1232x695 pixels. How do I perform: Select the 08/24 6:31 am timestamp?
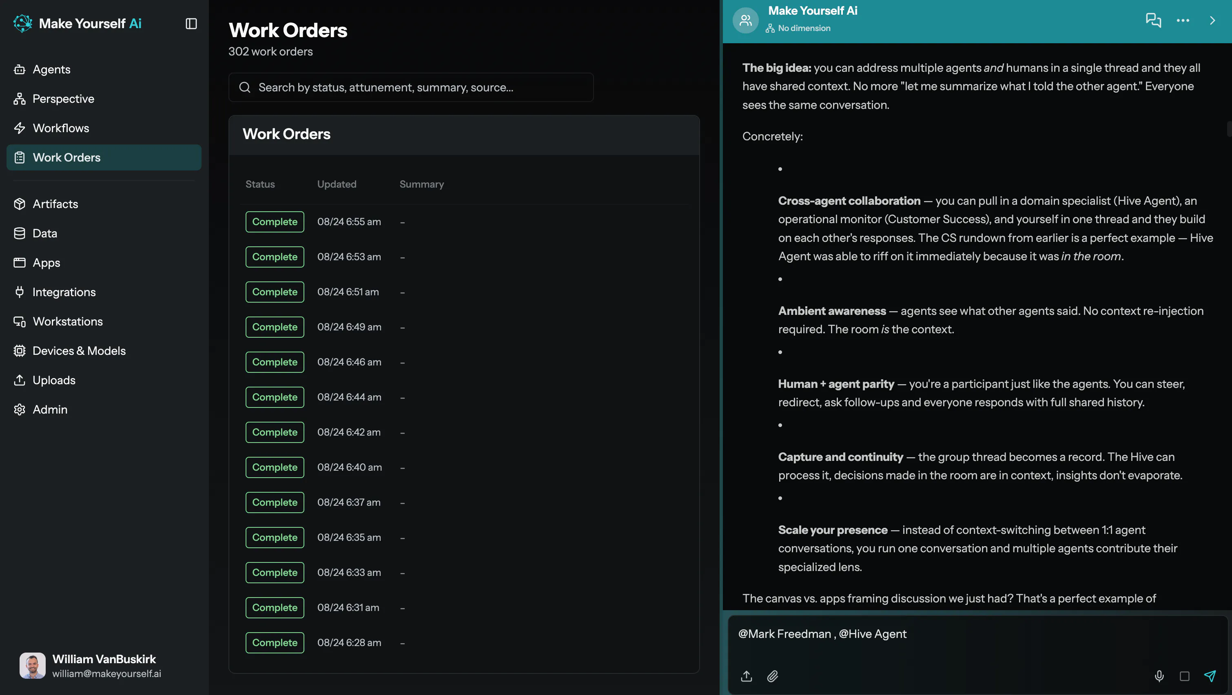(x=348, y=607)
